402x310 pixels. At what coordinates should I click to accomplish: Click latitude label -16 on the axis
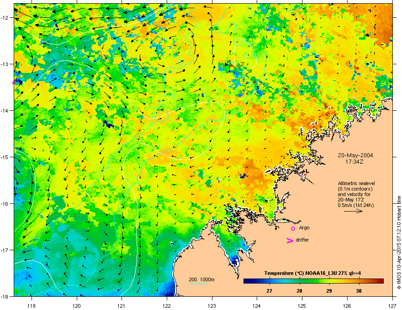[x=5, y=204]
